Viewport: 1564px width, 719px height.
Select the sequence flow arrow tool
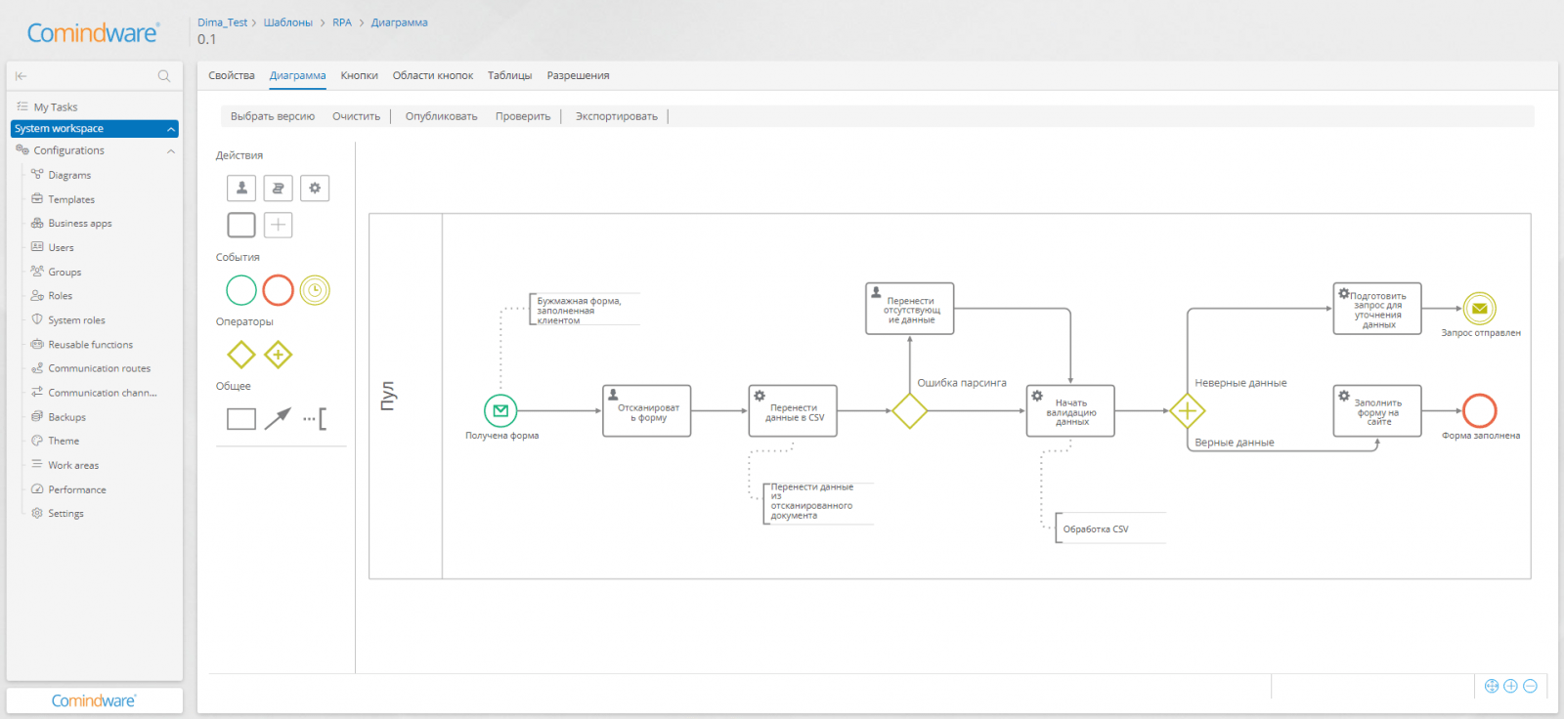278,419
